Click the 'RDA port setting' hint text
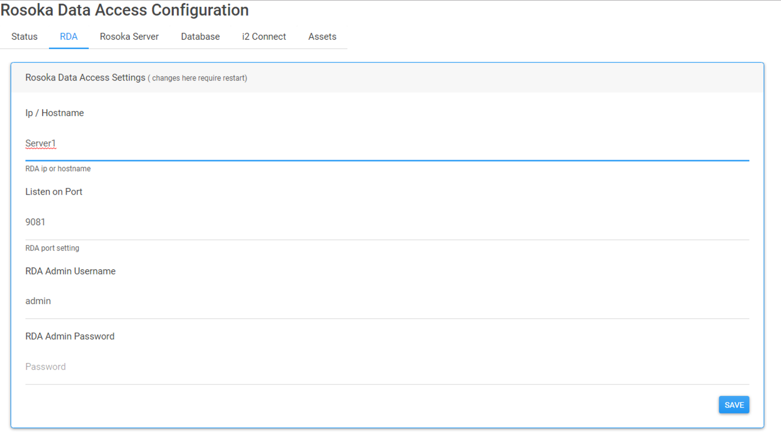 tap(52, 248)
